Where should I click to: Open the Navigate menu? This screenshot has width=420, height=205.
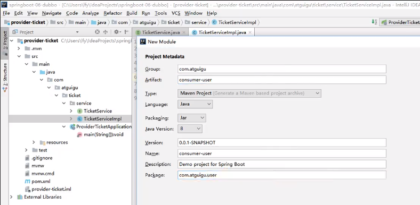coord(52,13)
